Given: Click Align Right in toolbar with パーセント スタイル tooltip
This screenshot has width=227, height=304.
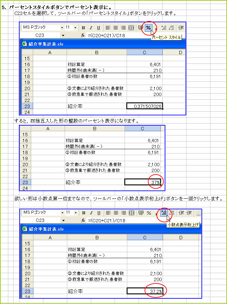Looking at the screenshot, I should 123,28.
